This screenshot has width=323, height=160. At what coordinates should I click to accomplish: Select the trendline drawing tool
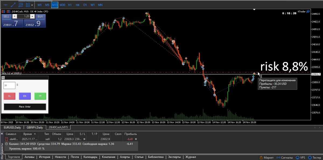pyautogui.click(x=13, y=5)
